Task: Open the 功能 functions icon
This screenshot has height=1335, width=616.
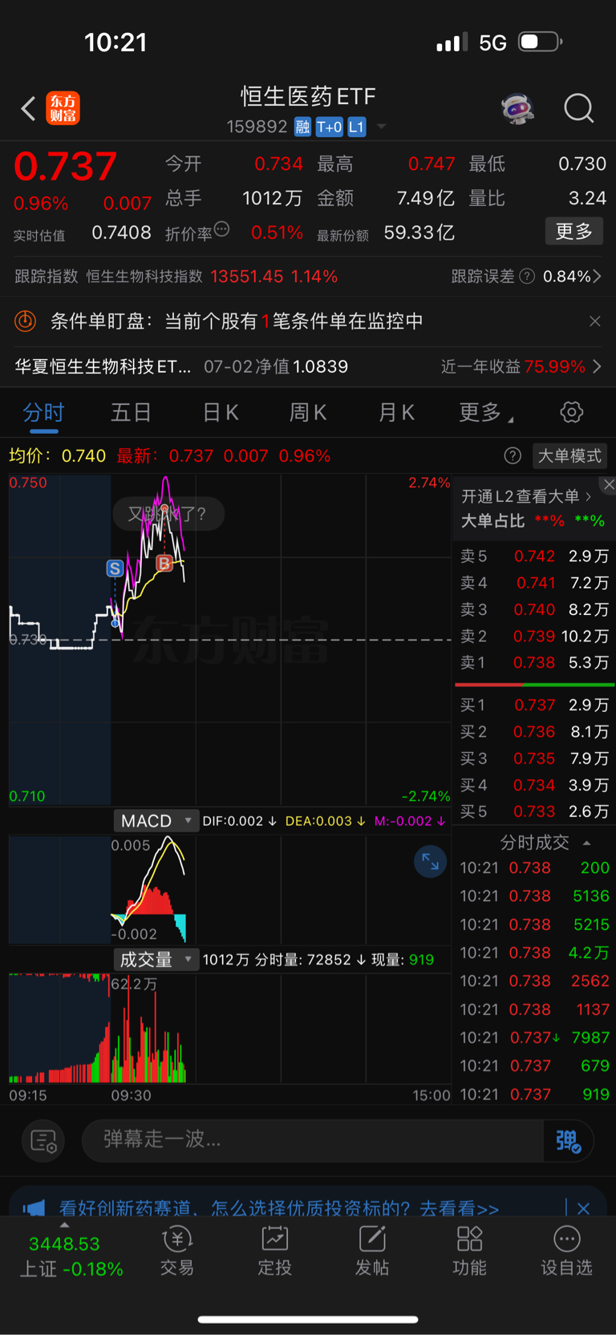Action: [469, 1251]
